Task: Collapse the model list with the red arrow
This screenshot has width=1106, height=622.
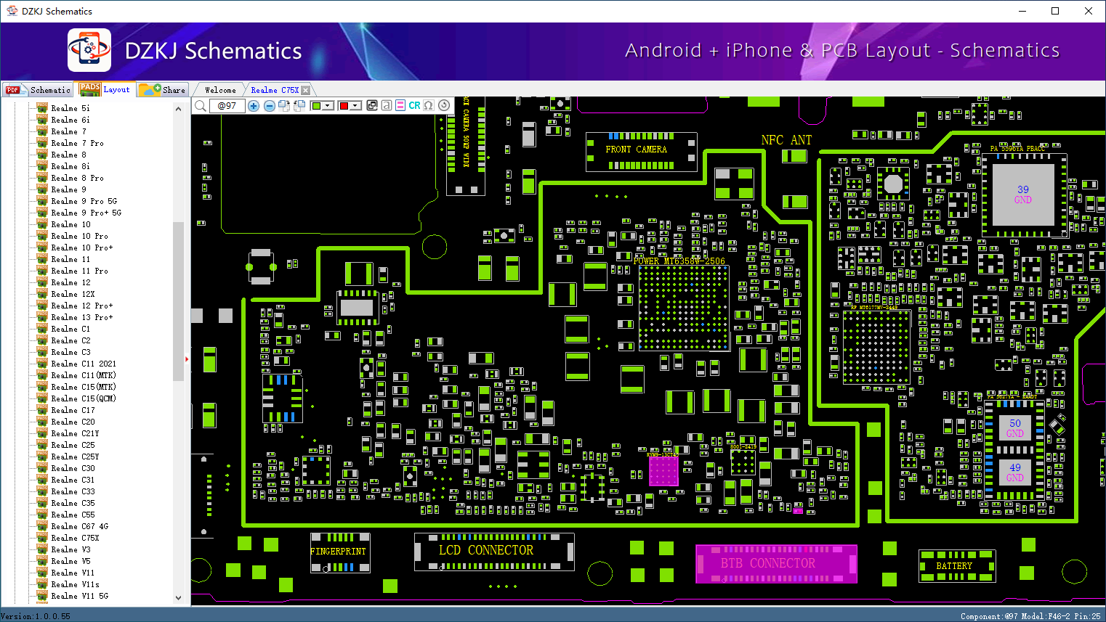Action: click(x=187, y=359)
